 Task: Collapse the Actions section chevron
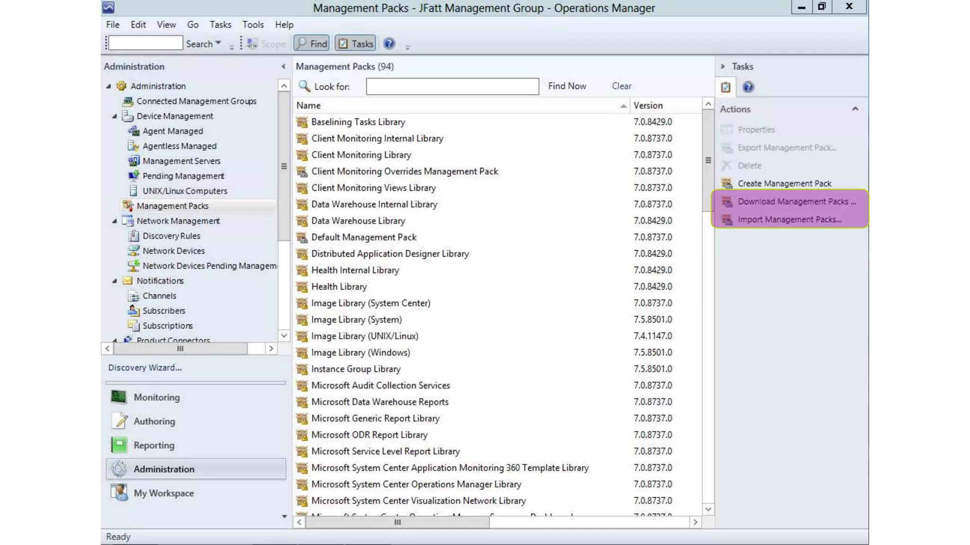(x=855, y=109)
